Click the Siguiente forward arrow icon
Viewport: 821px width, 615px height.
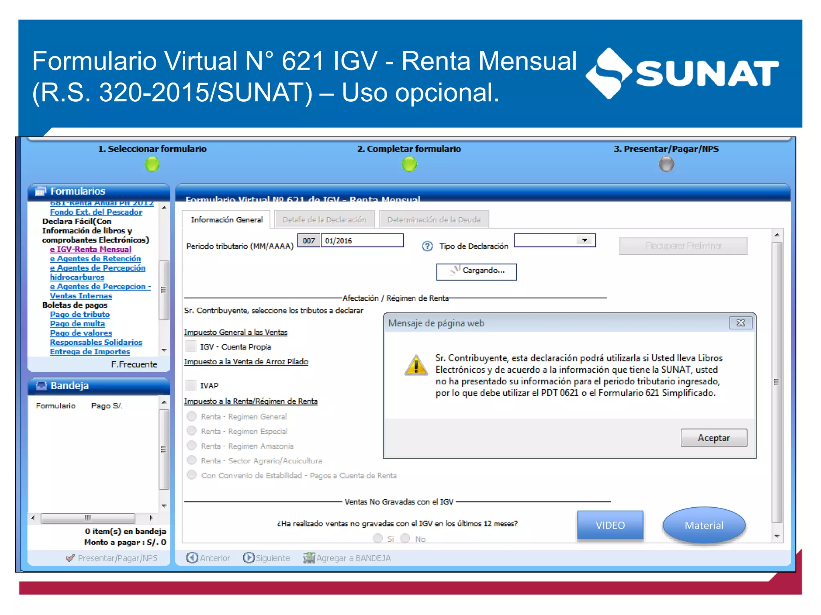coord(249,558)
